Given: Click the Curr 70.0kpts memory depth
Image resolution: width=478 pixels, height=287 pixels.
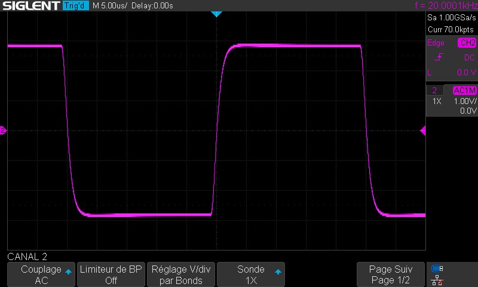Looking at the screenshot, I should (x=451, y=29).
